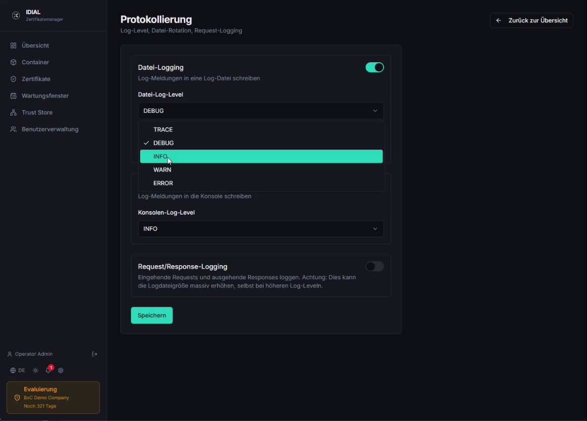Screen dimensions: 587x421
Task: Click 'Log-Meldungen in die Konsole schreiben' text
Action: (x=195, y=196)
